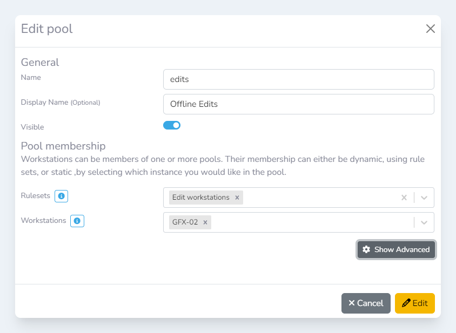Confirm changes with the yellow Edit button
456x333 pixels.
tap(415, 303)
